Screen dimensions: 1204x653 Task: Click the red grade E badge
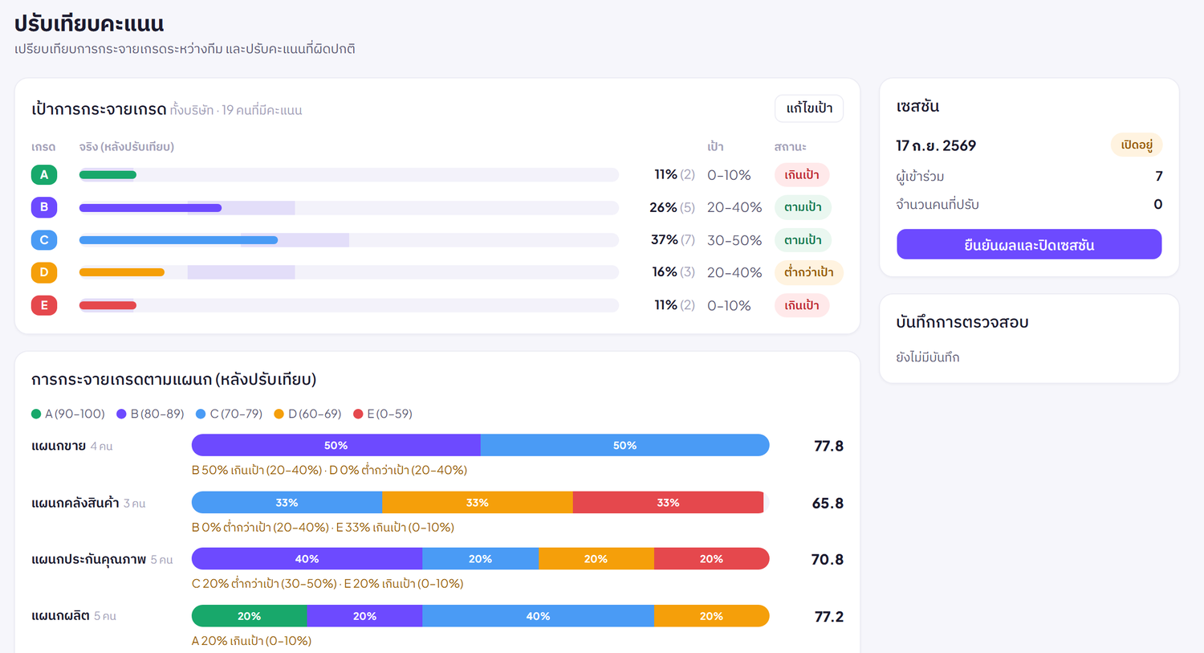point(44,305)
